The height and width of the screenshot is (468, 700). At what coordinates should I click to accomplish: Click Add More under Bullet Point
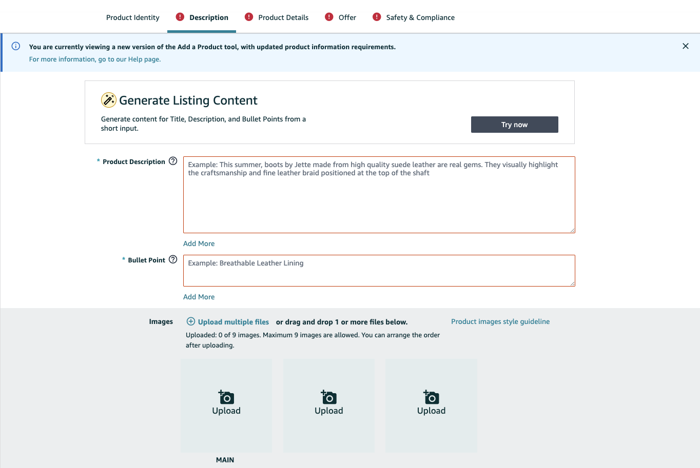(x=199, y=297)
